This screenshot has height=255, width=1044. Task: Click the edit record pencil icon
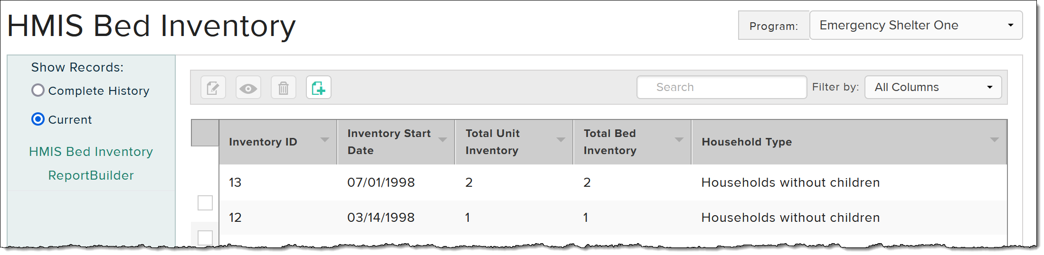pos(213,88)
